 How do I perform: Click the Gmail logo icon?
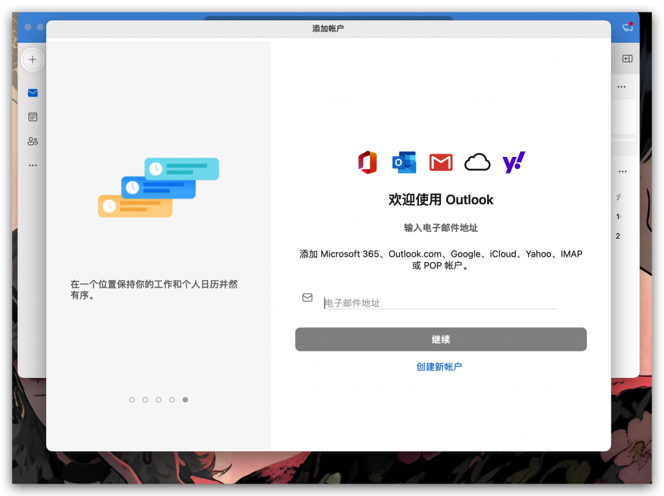click(441, 162)
